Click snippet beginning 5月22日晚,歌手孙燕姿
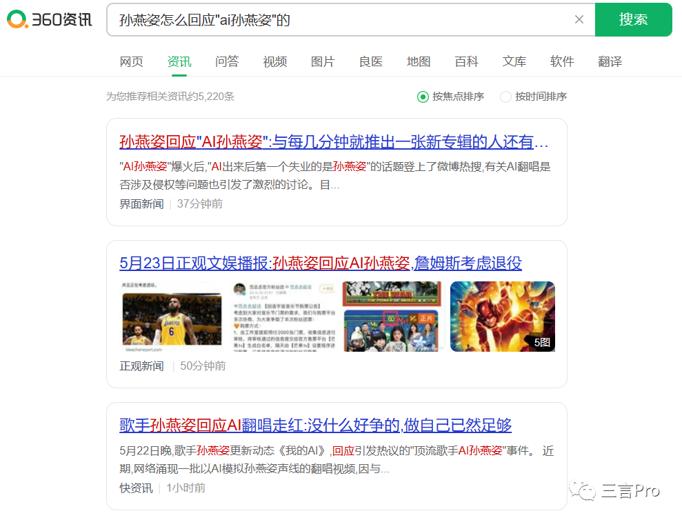This screenshot has width=682, height=520. (337, 460)
